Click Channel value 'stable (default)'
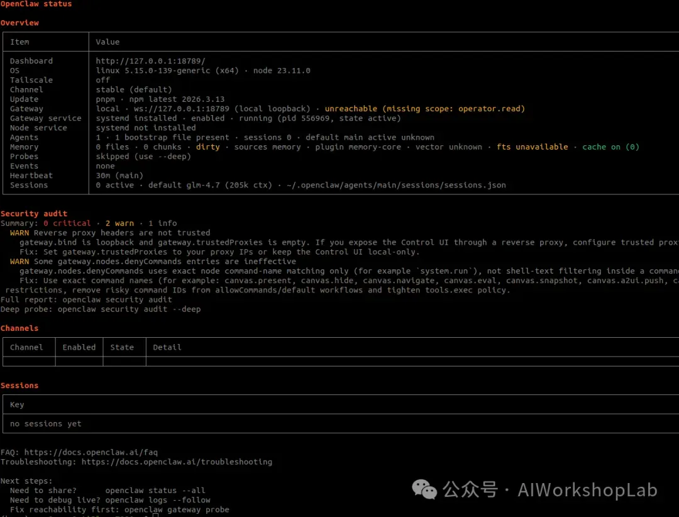 pyautogui.click(x=134, y=90)
